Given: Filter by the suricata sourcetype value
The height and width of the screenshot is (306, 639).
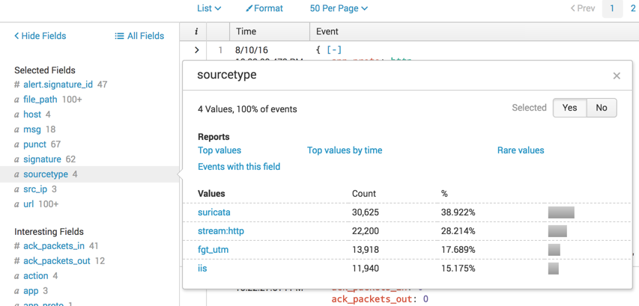Looking at the screenshot, I should pyautogui.click(x=214, y=212).
